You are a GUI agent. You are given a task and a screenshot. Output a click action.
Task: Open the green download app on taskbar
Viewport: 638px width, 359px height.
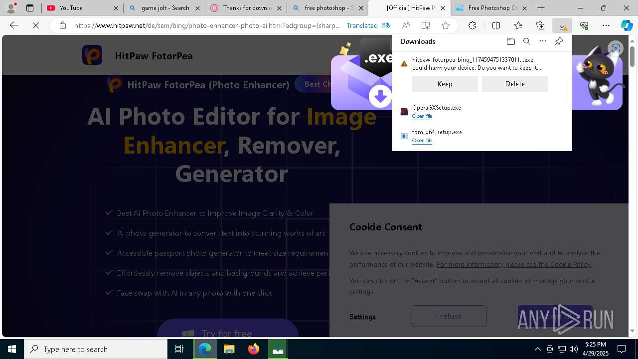(x=278, y=349)
